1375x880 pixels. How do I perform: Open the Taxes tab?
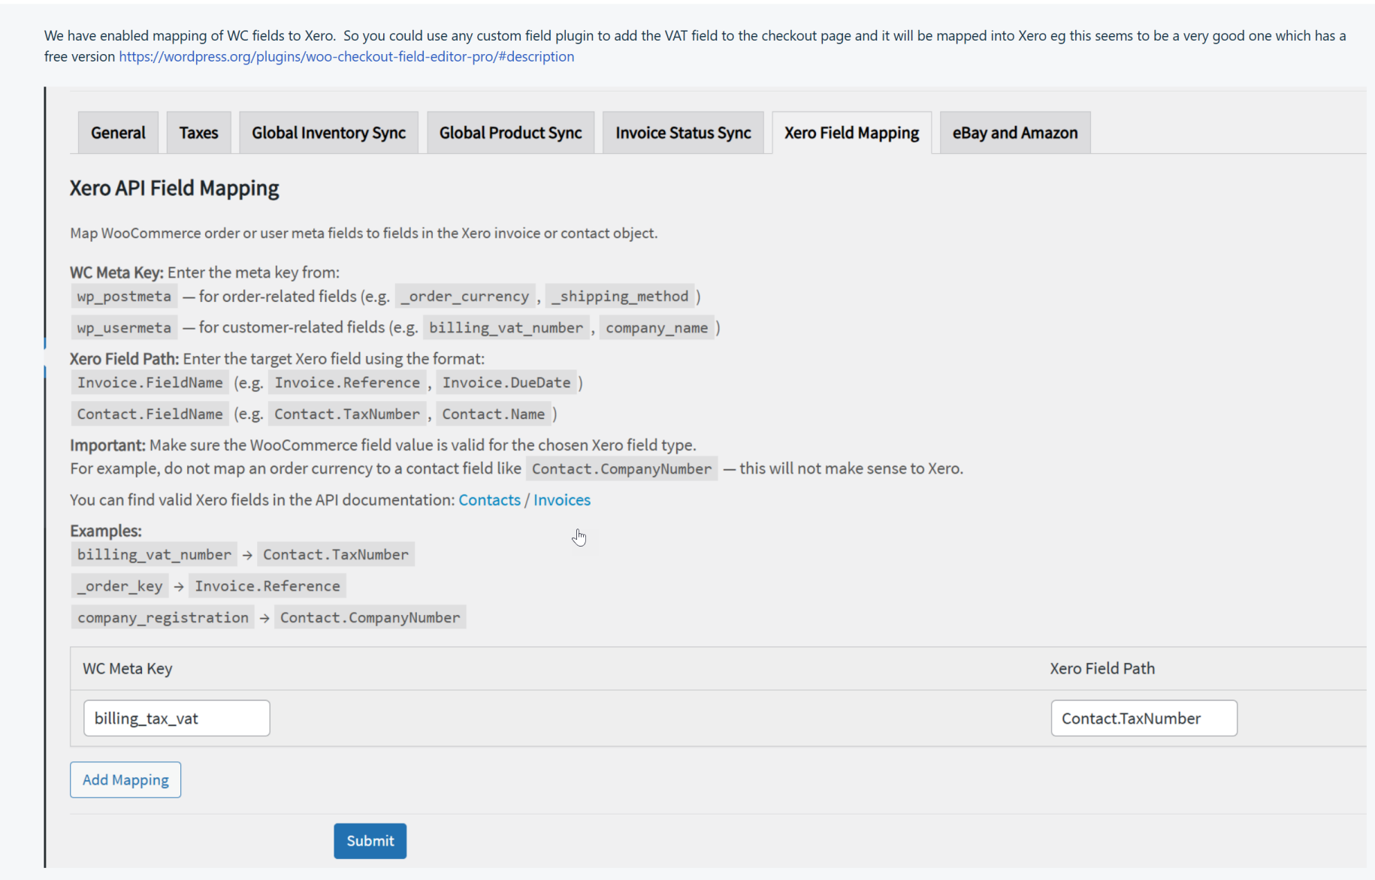coord(198,133)
